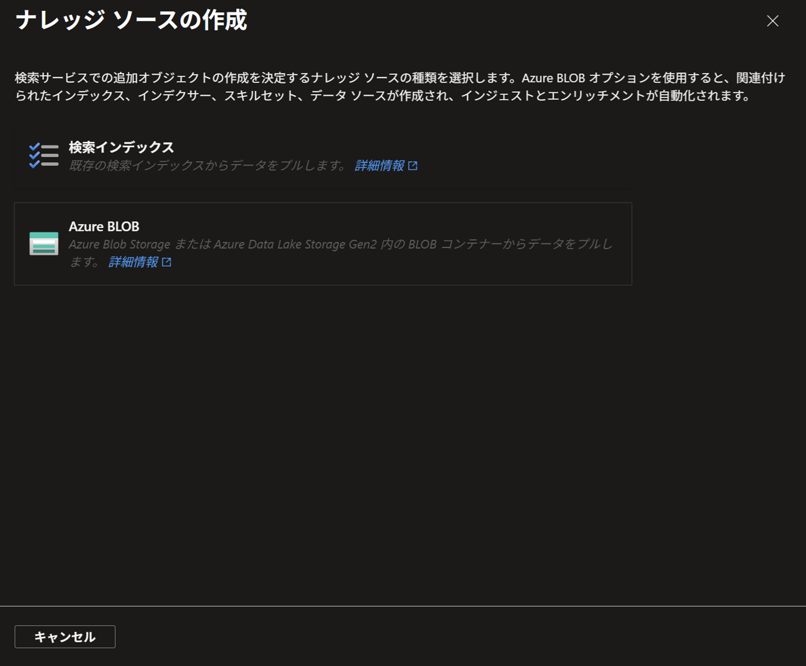
Task: Click the 検索インデックス checklist icon
Action: pos(44,155)
